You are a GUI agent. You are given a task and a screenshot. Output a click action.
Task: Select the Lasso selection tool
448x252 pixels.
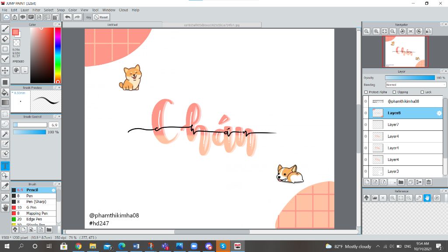point(5,124)
